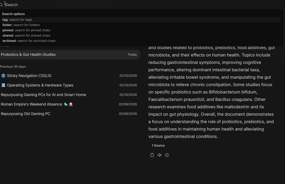Click laptop emoji beside Operating Systems
The image size is (285, 184).
pyautogui.click(x=3, y=85)
